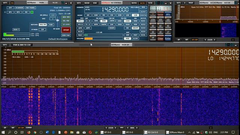Select the 80 band keypad button

point(153,26)
